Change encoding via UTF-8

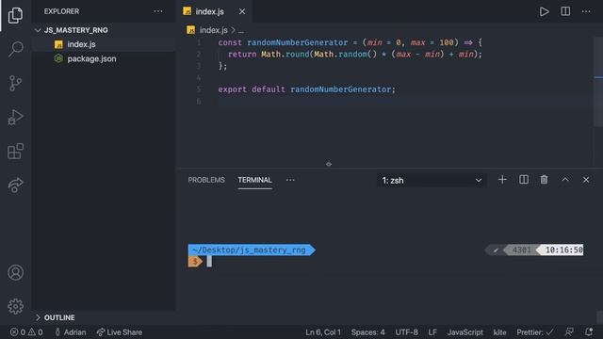point(406,332)
